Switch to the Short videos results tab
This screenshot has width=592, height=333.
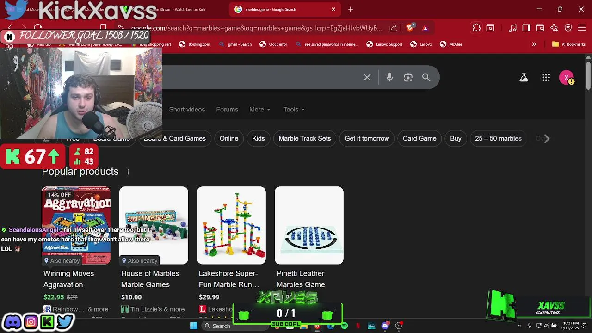[x=187, y=110]
